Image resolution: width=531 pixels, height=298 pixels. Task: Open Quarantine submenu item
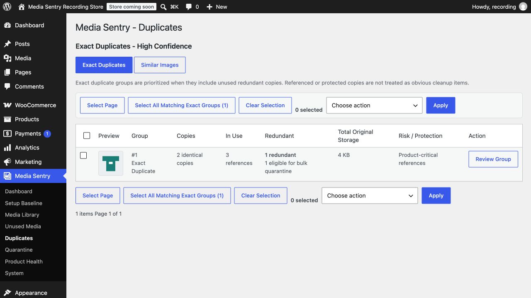[x=19, y=250]
